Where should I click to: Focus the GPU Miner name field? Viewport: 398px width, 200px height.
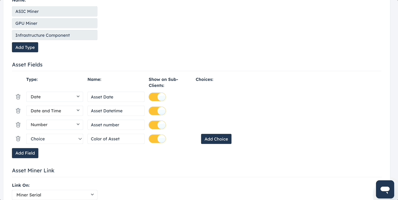(x=55, y=23)
